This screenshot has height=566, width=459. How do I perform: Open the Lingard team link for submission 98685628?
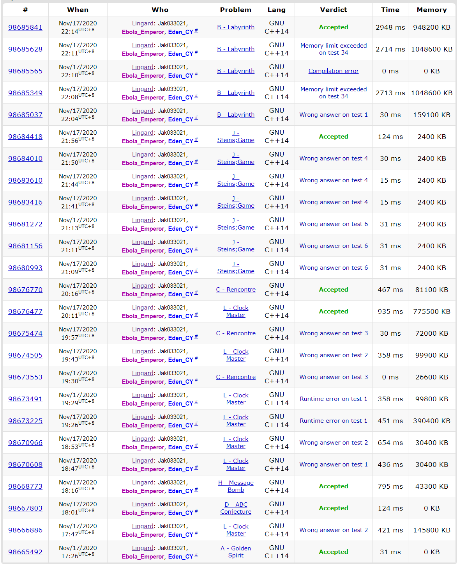[142, 45]
